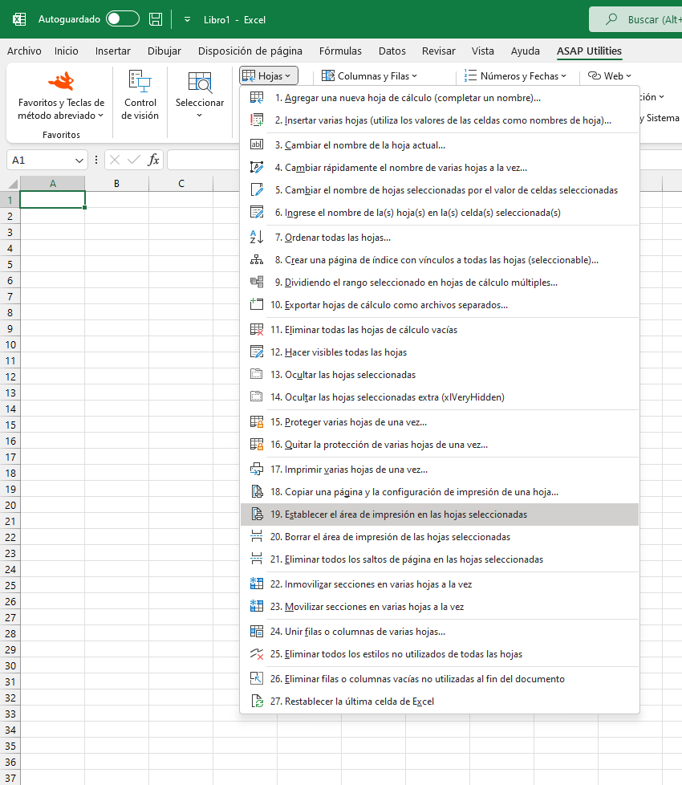
Task: Switch to the Disposición de página tab
Action: 250,51
